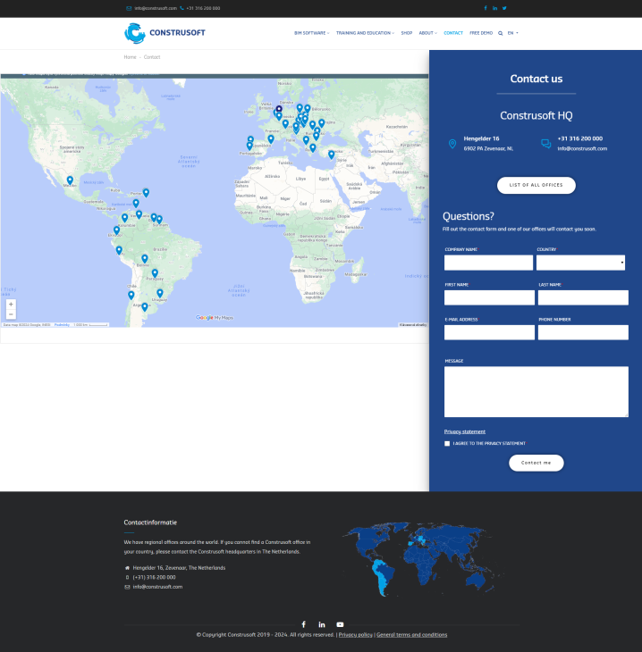Click the Construsoft logo
The width and height of the screenshot is (642, 652).
point(165,33)
